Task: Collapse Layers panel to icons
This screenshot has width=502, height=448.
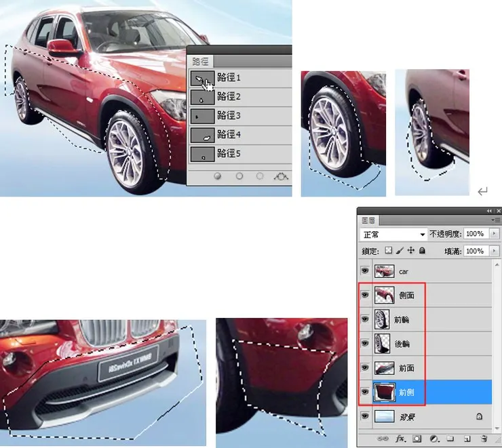Action: coord(489,211)
